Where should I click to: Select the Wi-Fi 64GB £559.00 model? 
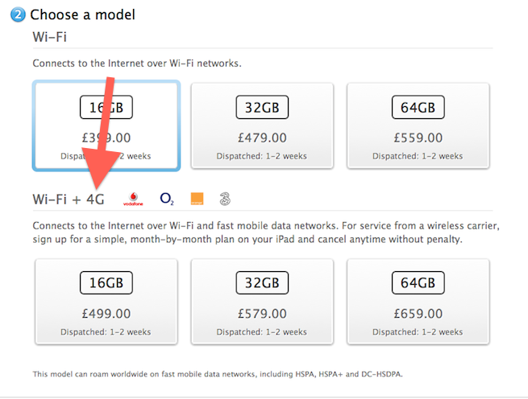click(x=418, y=125)
